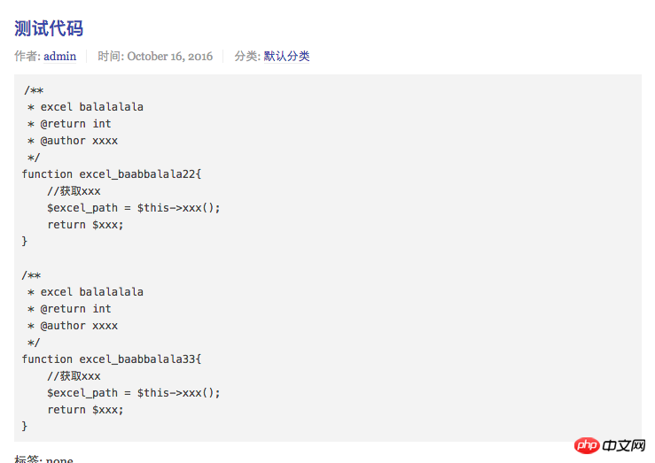Click $excel_path line in the second function
The height and width of the screenshot is (463, 655).
tap(133, 393)
